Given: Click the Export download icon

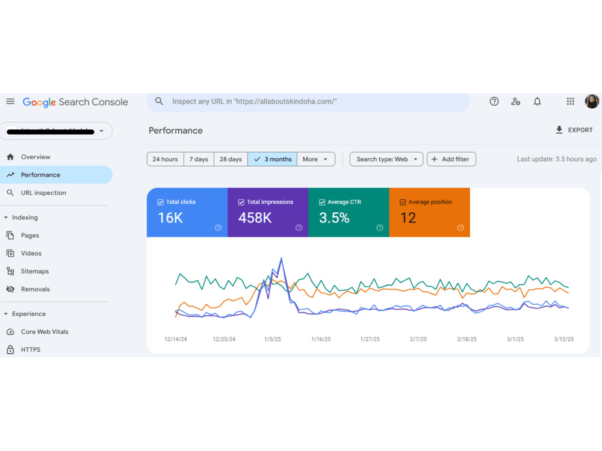Looking at the screenshot, I should [x=559, y=130].
